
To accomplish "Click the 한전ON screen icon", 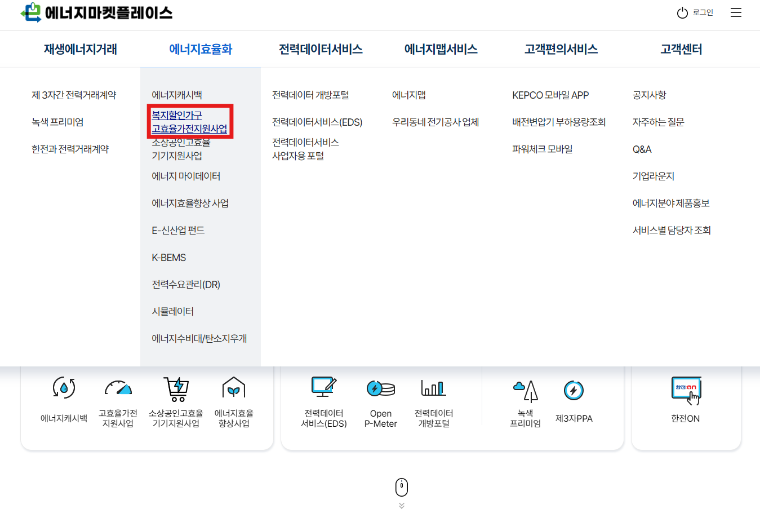I will point(686,391).
